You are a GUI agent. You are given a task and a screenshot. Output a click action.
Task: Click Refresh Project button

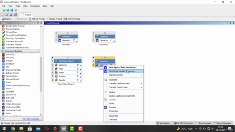[x=37, y=19]
